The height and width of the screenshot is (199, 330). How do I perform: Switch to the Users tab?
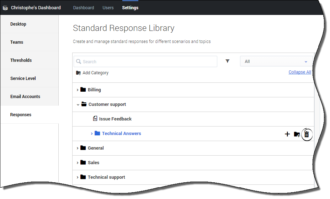tap(108, 7)
